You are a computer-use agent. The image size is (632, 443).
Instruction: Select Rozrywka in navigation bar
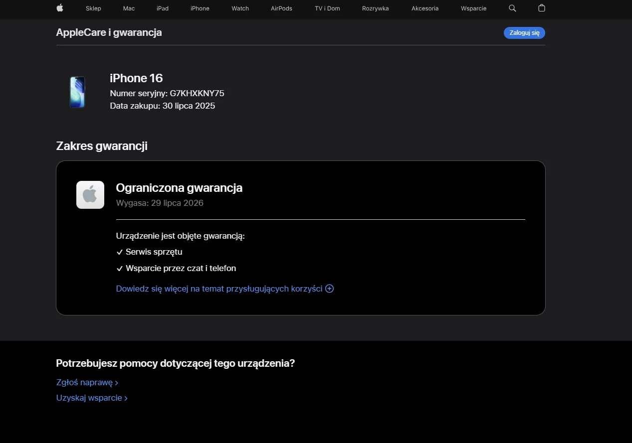coord(375,8)
